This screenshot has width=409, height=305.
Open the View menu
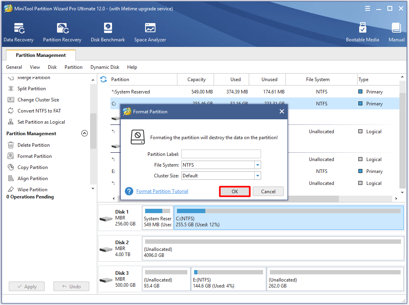tap(35, 67)
